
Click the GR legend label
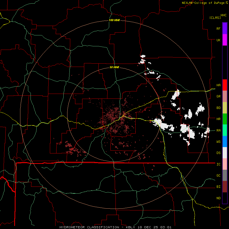pos(218,96)
